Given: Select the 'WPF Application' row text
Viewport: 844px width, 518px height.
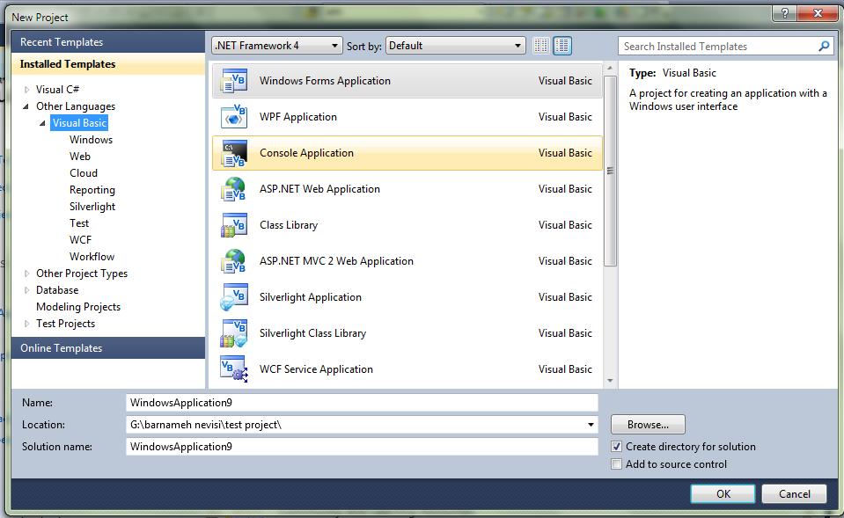Looking at the screenshot, I should coord(298,117).
